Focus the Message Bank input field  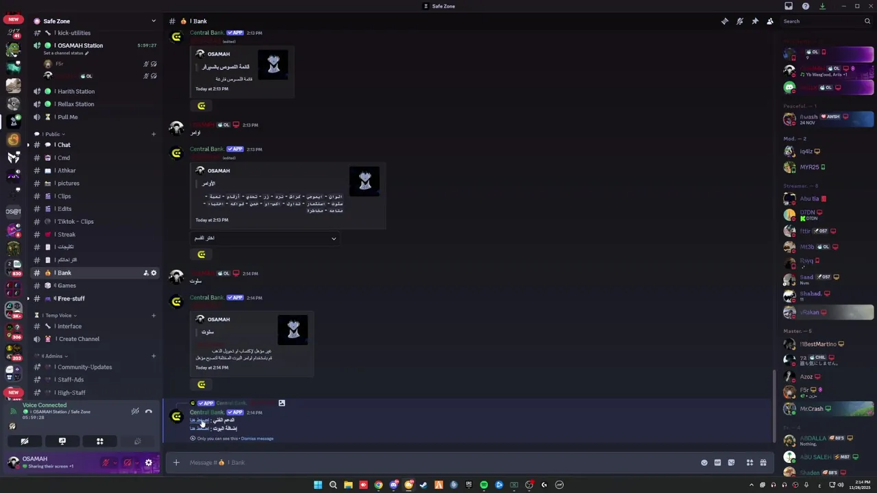pyautogui.click(x=438, y=463)
